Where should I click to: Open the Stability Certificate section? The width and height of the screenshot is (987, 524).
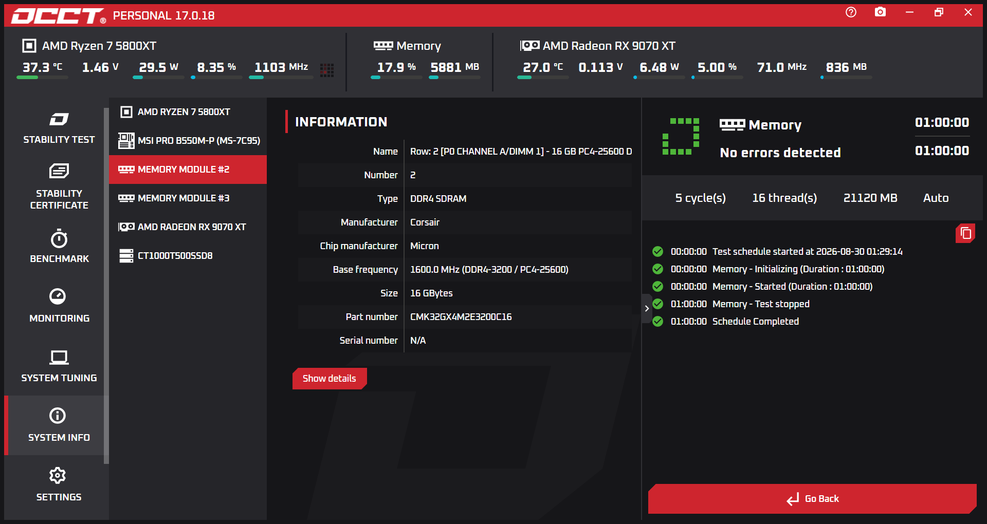tap(59, 187)
